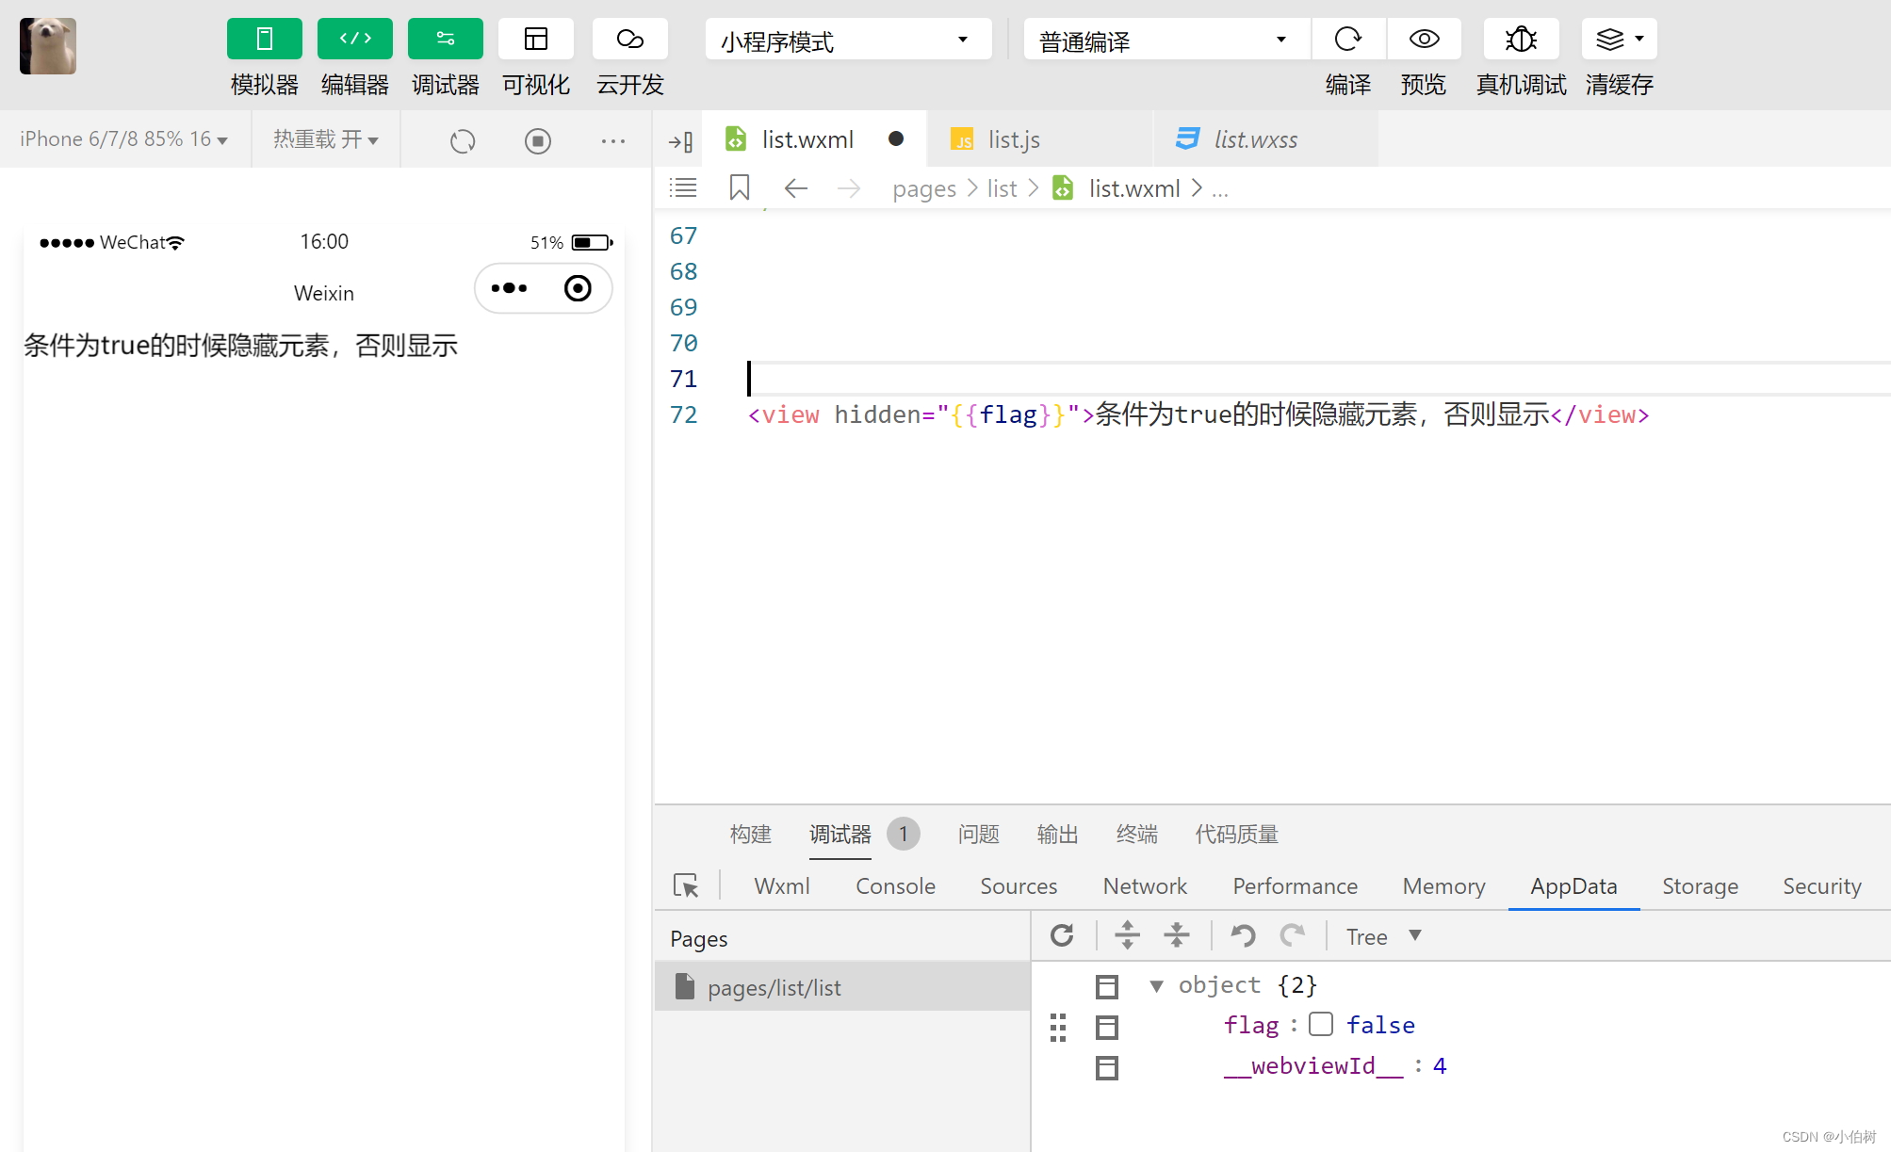Select the element inspector icon in debugger
Viewport: 1891px width, 1152px height.
(686, 885)
